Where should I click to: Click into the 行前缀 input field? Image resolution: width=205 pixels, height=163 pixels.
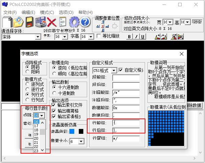click(x=126, y=123)
